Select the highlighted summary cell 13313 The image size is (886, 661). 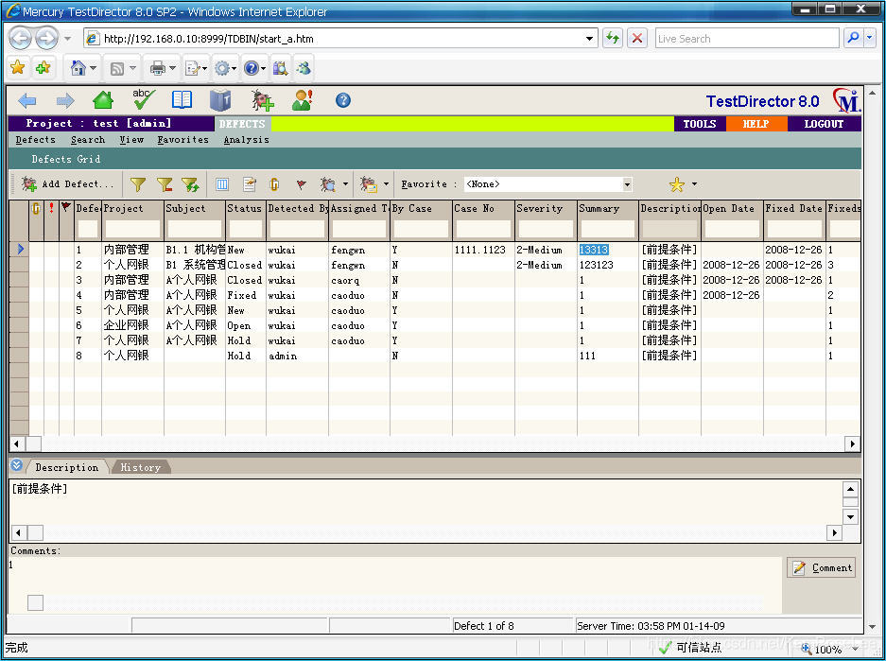[x=593, y=250]
